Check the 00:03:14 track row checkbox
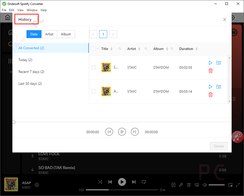The image size is (244, 196). point(93,91)
